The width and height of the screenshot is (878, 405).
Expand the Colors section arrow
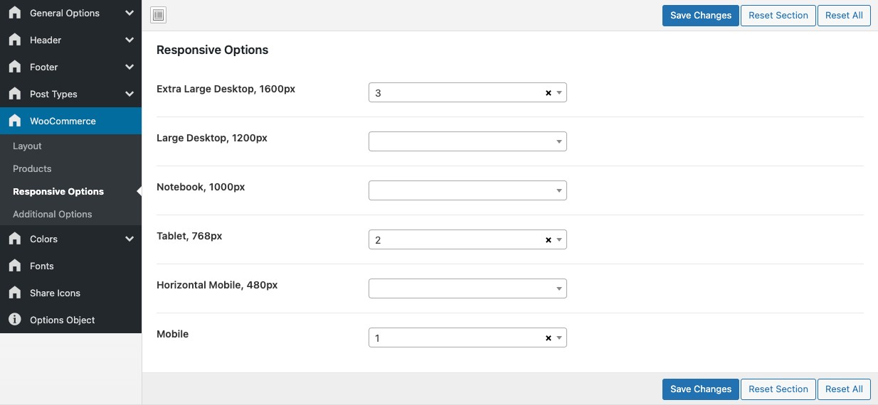click(x=129, y=239)
